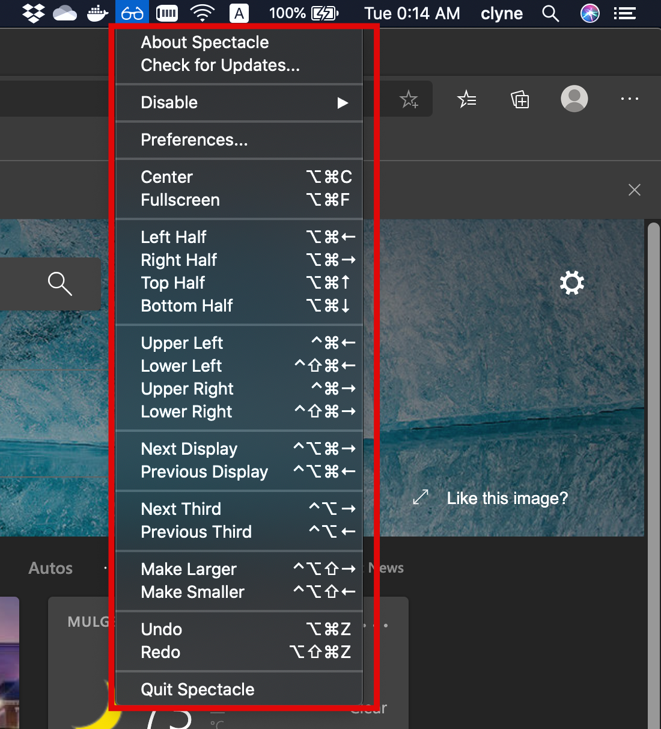Click the cloud icon in menu bar
This screenshot has height=729, width=661.
point(65,13)
